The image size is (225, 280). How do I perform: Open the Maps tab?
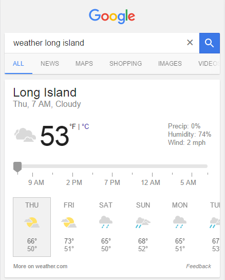tap(84, 64)
